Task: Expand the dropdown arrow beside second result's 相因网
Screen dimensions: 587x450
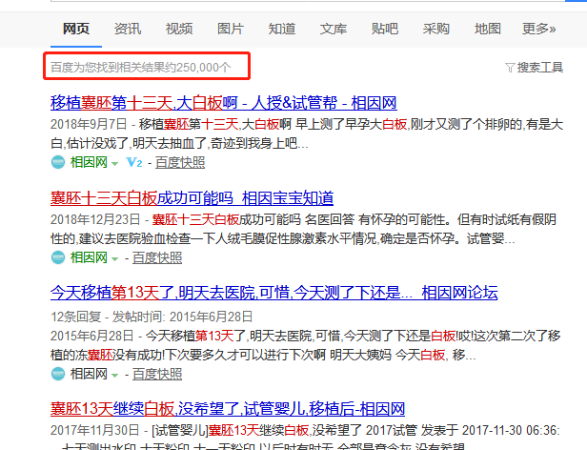Action: [115, 258]
